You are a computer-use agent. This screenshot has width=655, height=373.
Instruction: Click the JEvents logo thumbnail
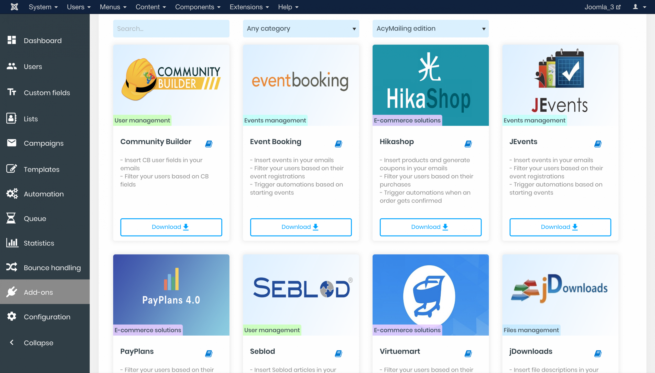click(560, 85)
